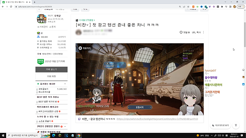Click the scroll-to-top arrow button
This screenshot has width=246, height=138.
236,125
